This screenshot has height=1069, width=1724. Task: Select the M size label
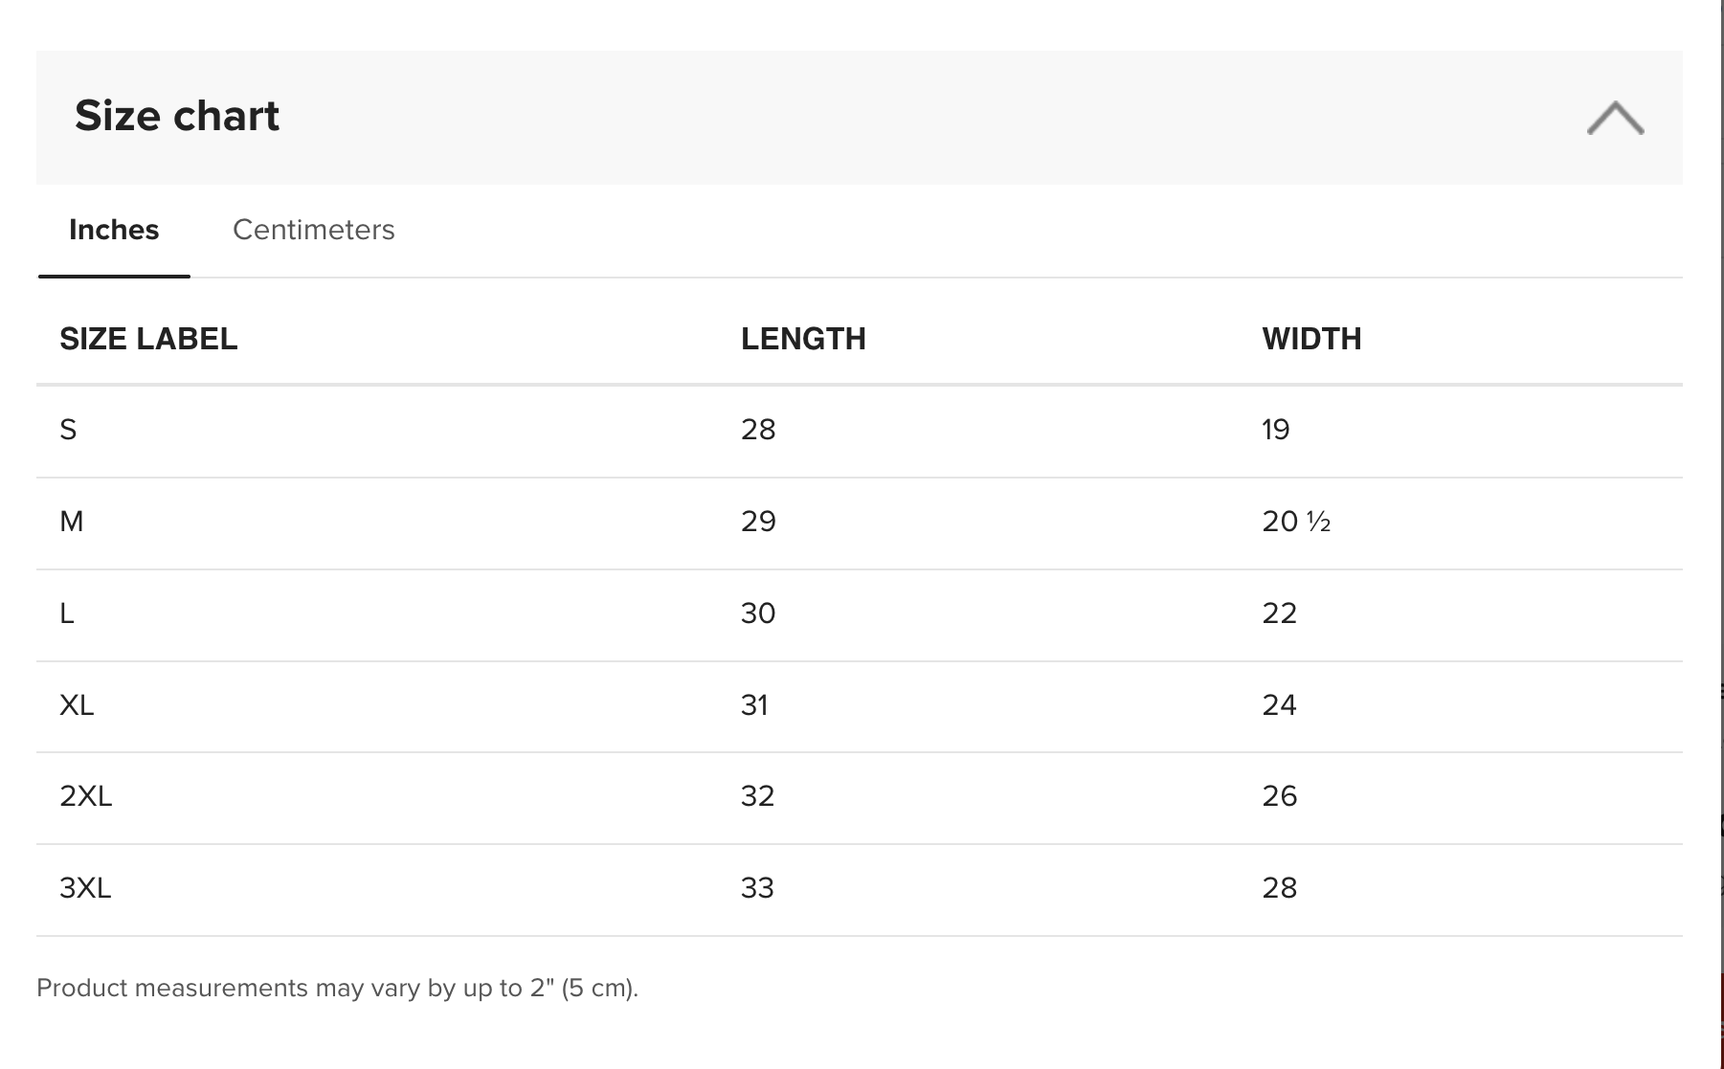tap(72, 522)
